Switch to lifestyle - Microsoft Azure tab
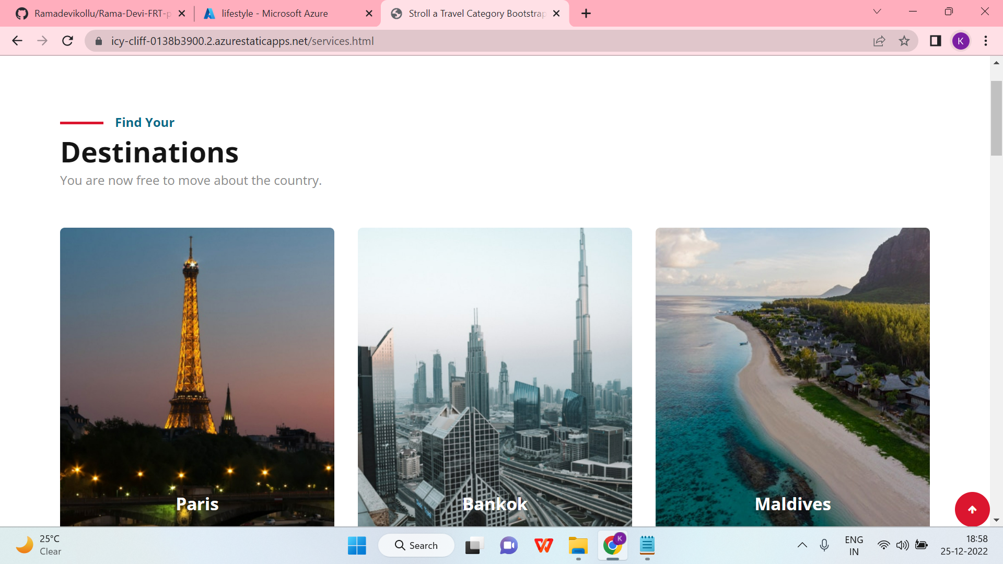Image resolution: width=1003 pixels, height=564 pixels. pos(275,14)
